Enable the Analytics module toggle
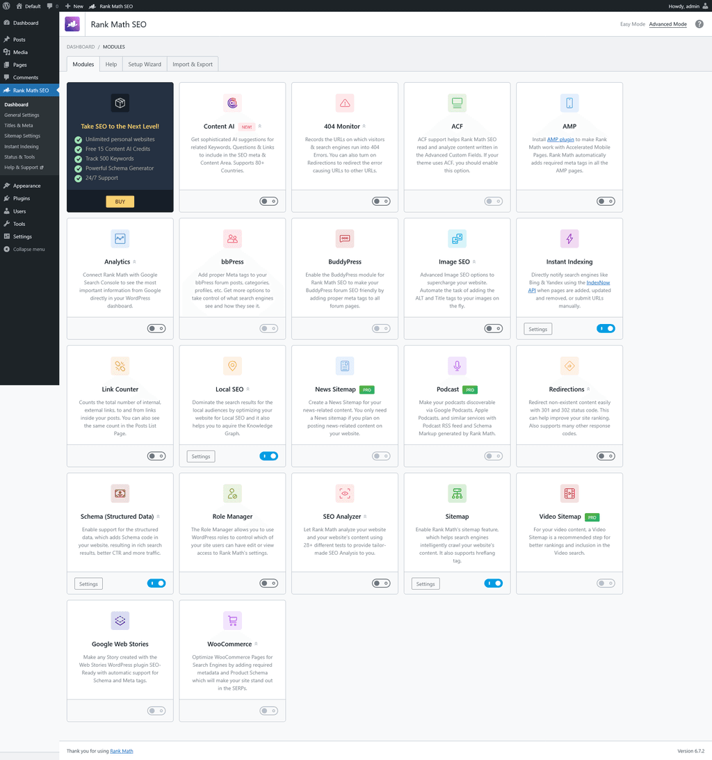 pyautogui.click(x=156, y=329)
